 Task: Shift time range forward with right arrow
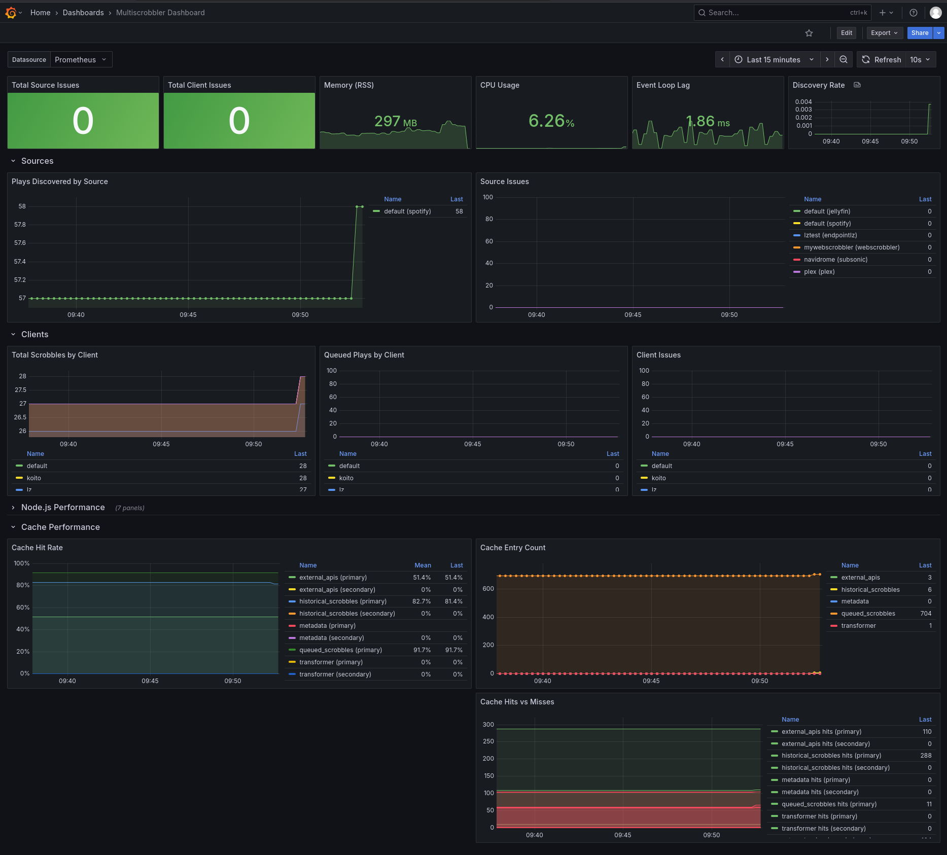[x=827, y=60]
